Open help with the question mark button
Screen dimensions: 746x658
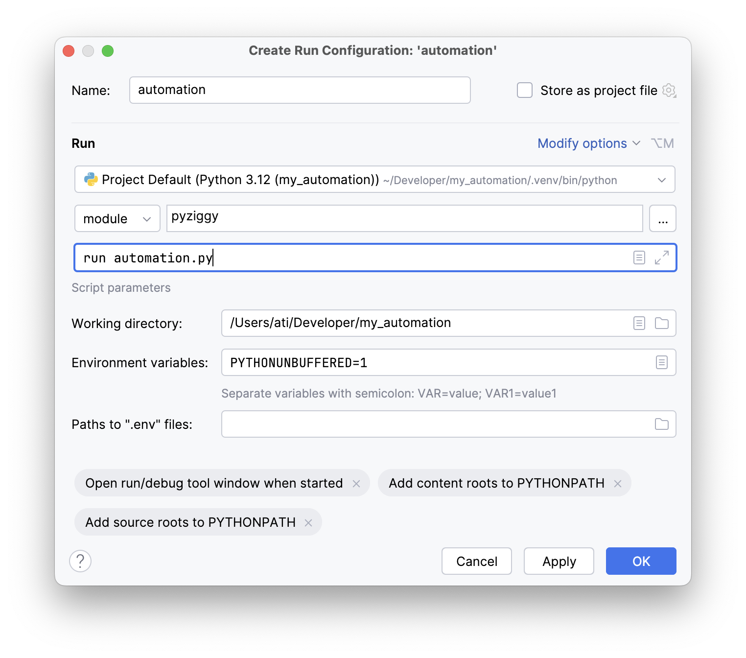click(80, 561)
